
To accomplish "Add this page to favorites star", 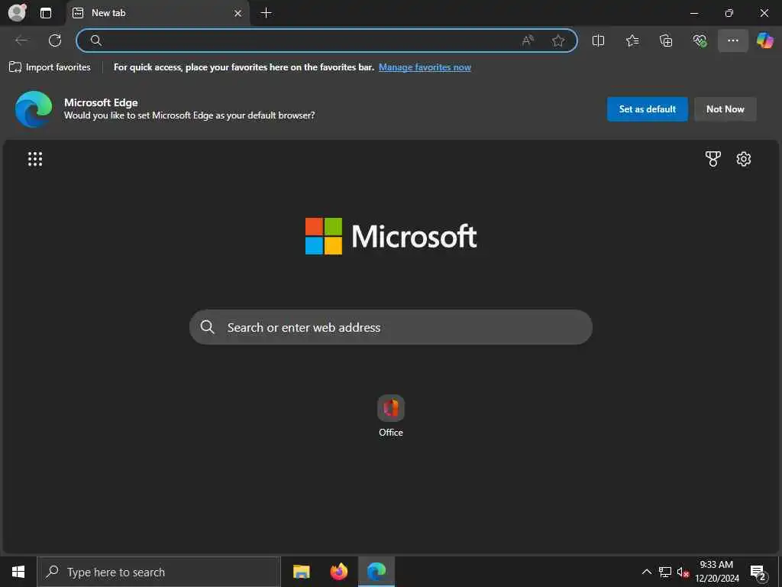I will tap(558, 41).
